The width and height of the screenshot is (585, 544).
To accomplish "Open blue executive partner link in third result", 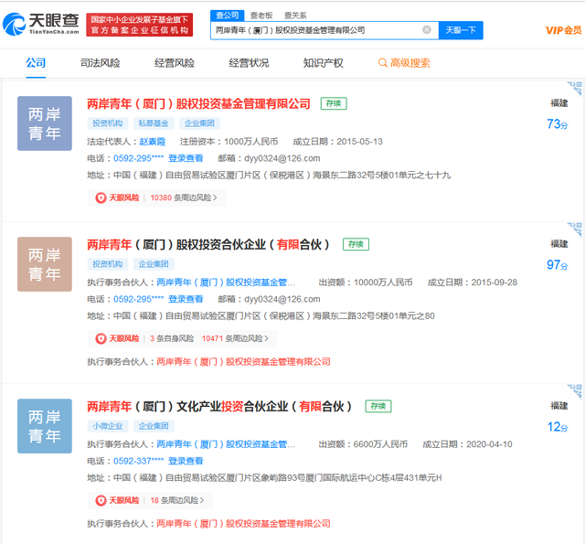I will click(226, 444).
